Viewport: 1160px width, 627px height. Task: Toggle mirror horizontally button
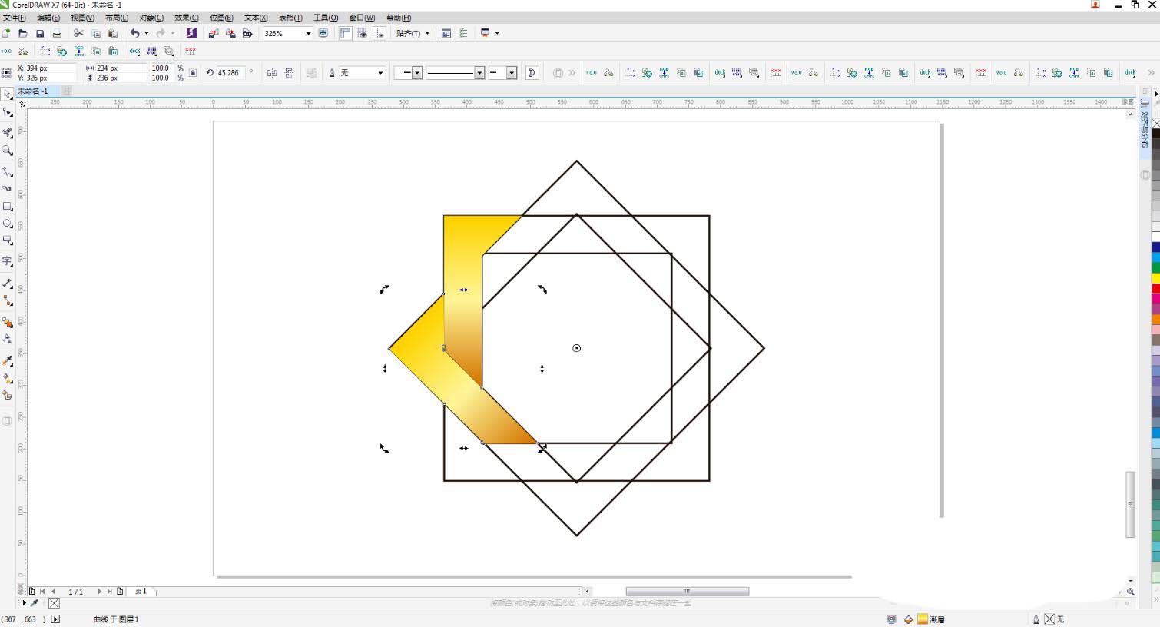pos(272,73)
